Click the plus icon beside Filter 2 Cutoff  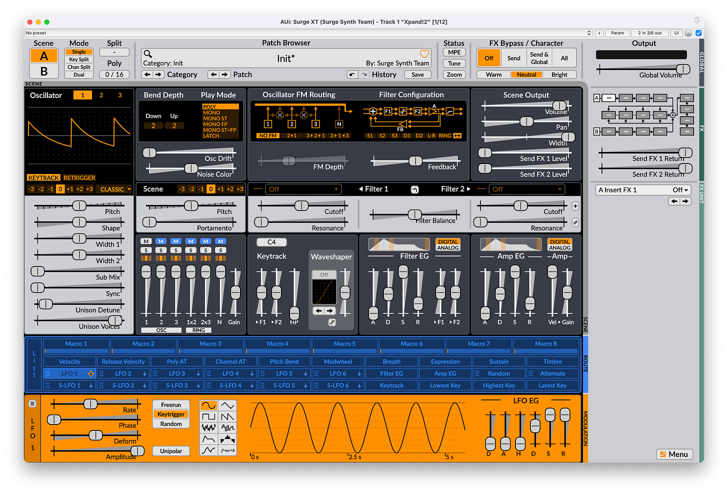(575, 206)
